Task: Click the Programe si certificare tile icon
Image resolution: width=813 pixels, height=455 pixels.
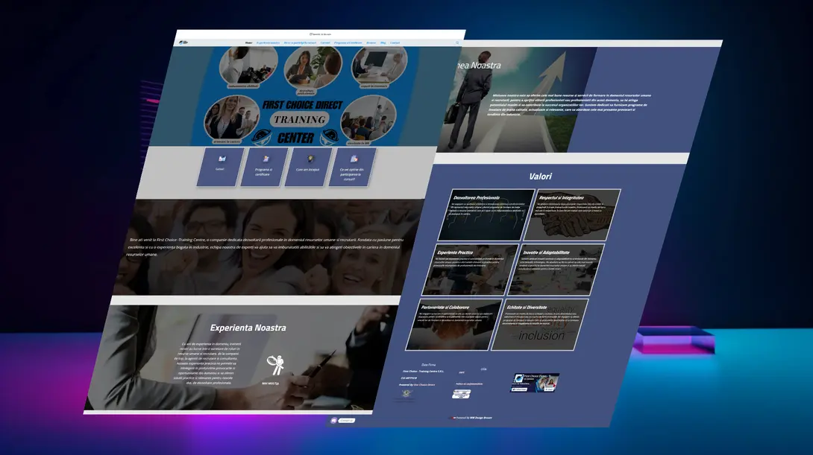Action: (266, 159)
